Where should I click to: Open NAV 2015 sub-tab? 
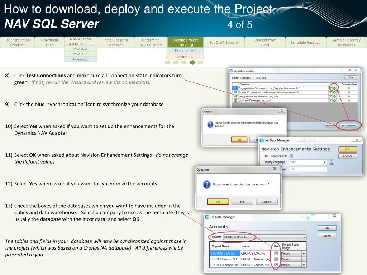tap(81, 54)
